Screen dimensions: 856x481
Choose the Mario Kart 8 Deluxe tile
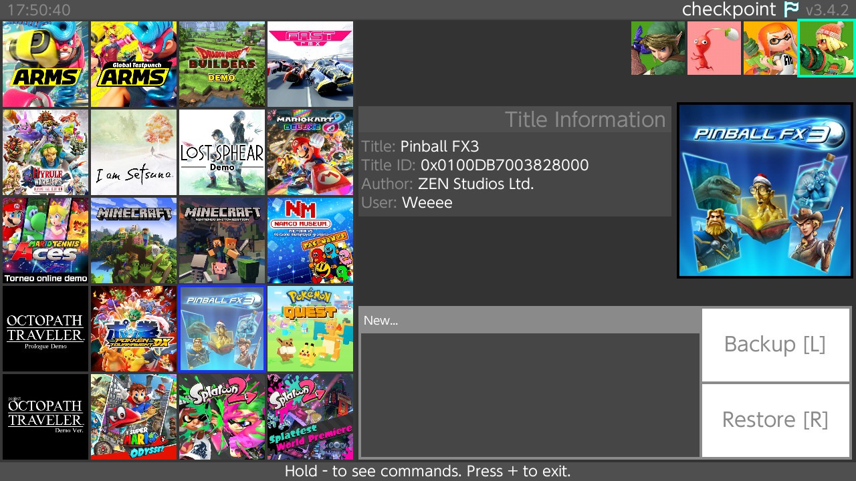coord(310,152)
